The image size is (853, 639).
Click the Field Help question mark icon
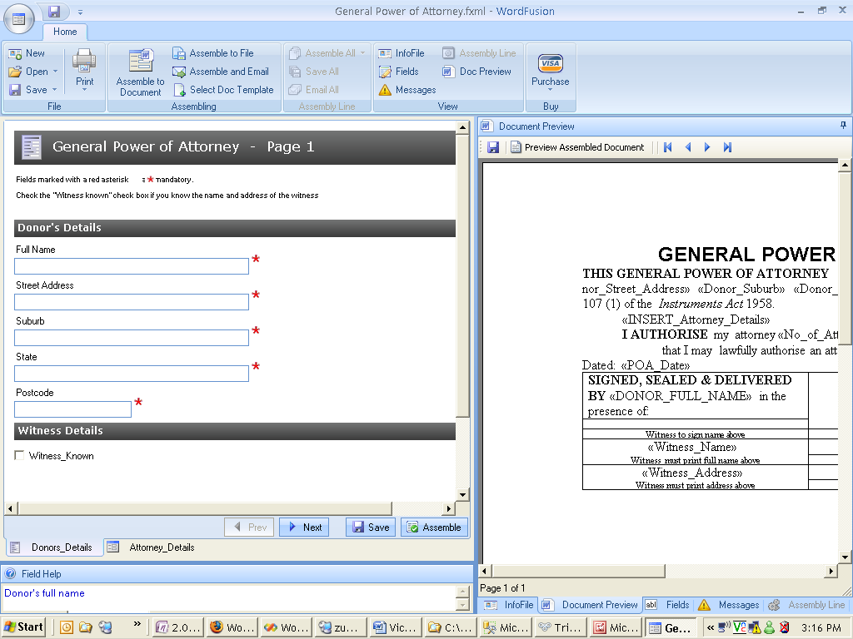[x=10, y=574]
